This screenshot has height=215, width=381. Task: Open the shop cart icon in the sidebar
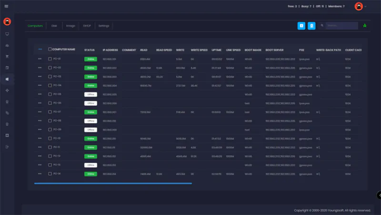coord(7,57)
